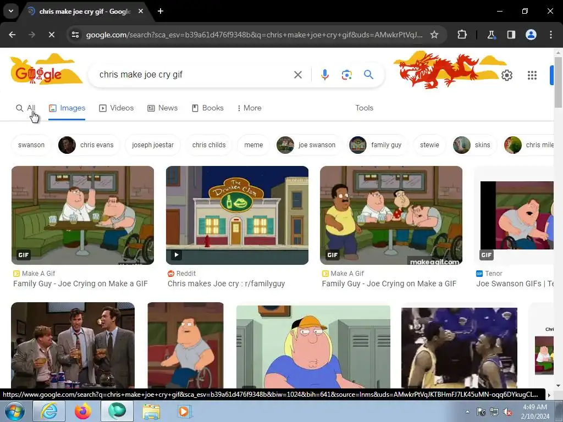Open Chris Griffin at lockers thumbnail
Image resolution: width=563 pixels, height=422 pixels.
[x=313, y=347]
